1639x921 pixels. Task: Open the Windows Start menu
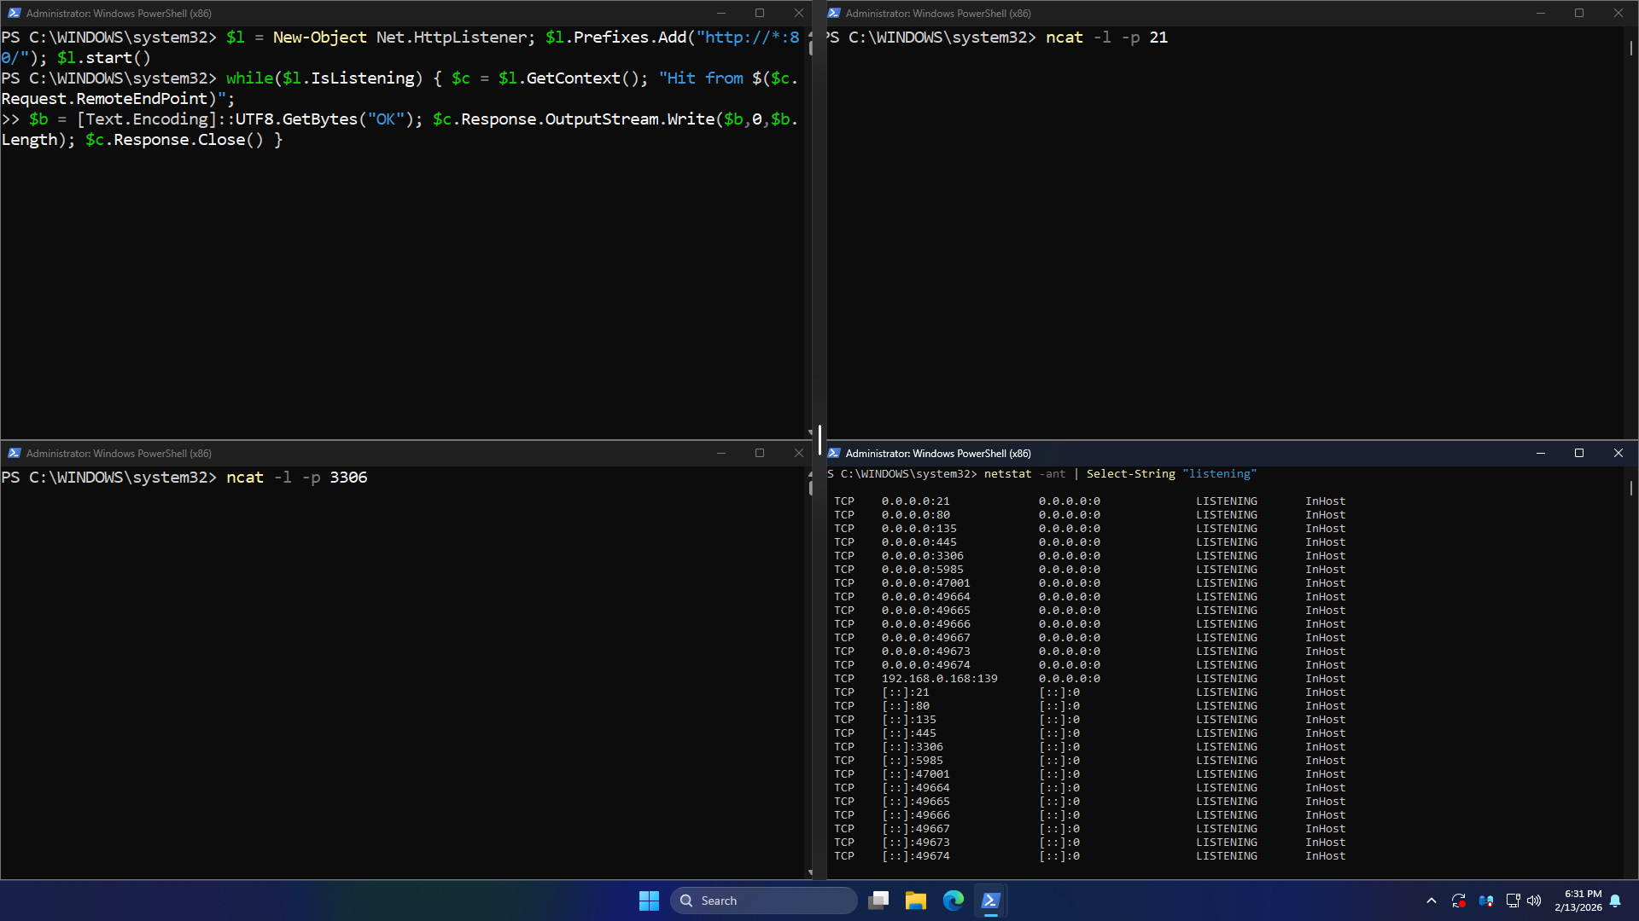649,901
